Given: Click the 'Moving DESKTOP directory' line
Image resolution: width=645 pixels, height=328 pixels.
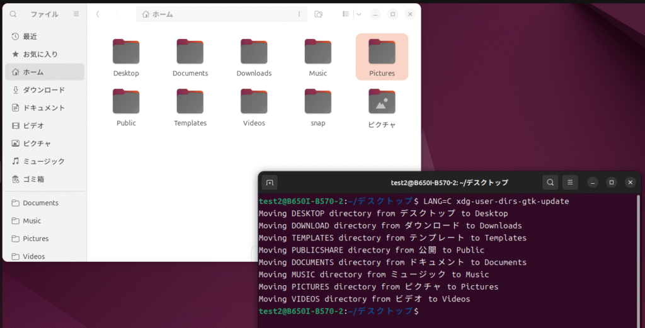Looking at the screenshot, I should (383, 213).
